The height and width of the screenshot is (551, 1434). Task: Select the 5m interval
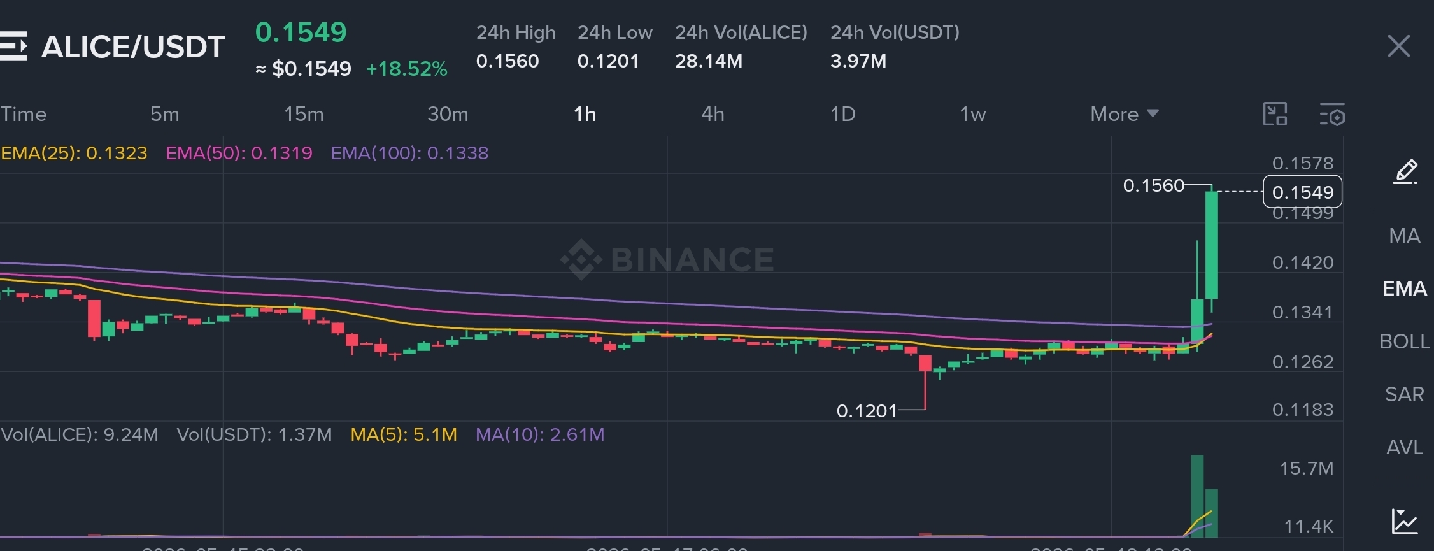165,114
